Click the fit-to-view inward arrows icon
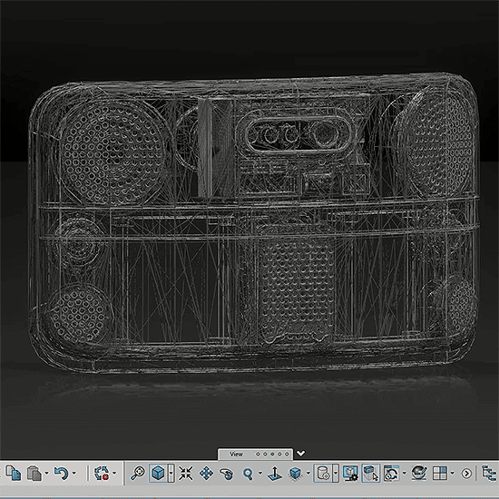 coord(185,474)
